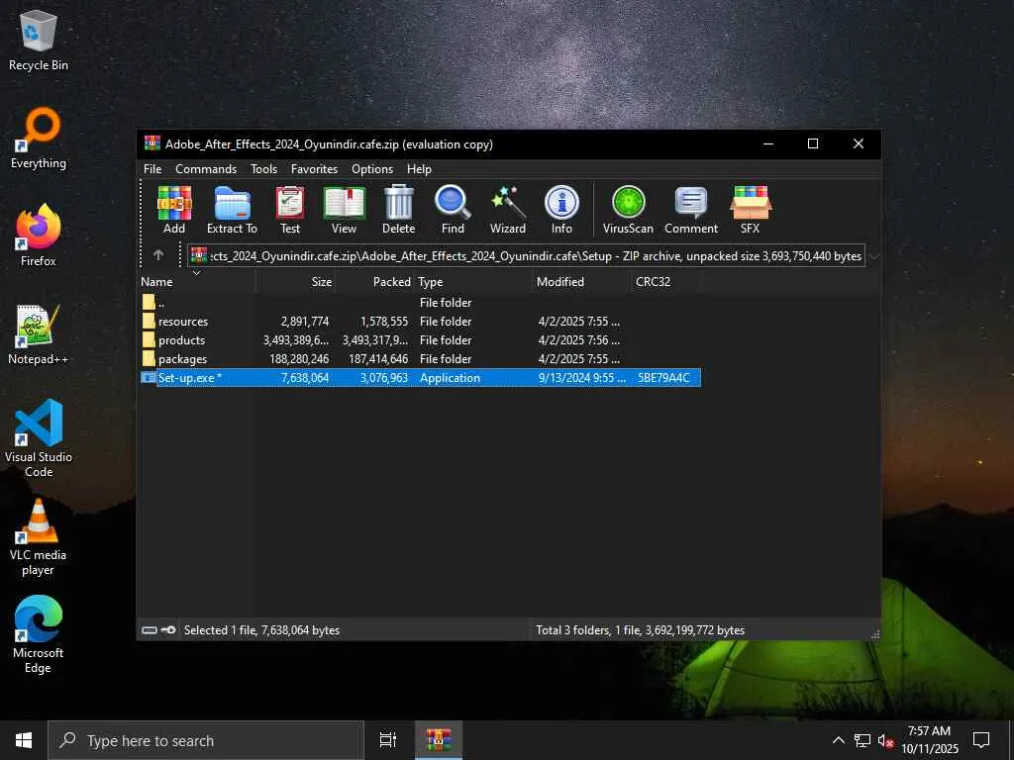
Task: Show archive Info
Action: click(561, 210)
